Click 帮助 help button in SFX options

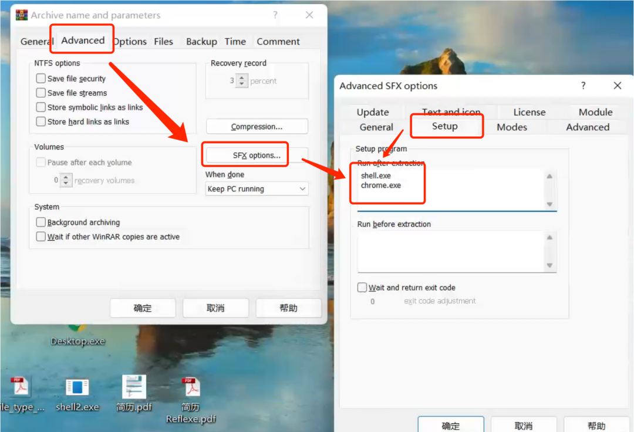pyautogui.click(x=596, y=425)
